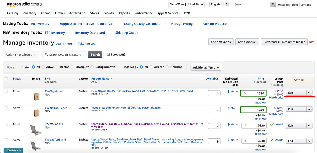This screenshot has width=317, height=153.
Task: Open Additional filters dropdown
Action: click(206, 67)
